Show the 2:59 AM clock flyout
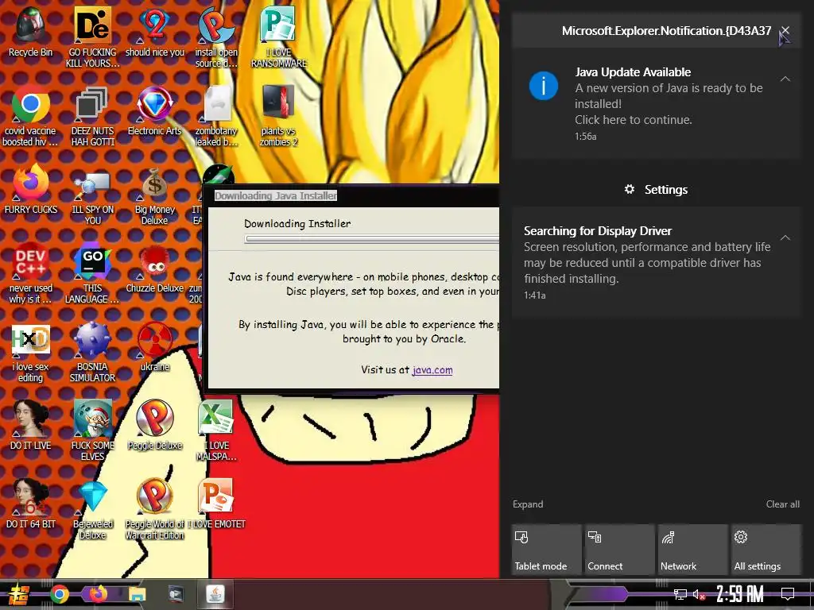This screenshot has width=814, height=610. 740,594
